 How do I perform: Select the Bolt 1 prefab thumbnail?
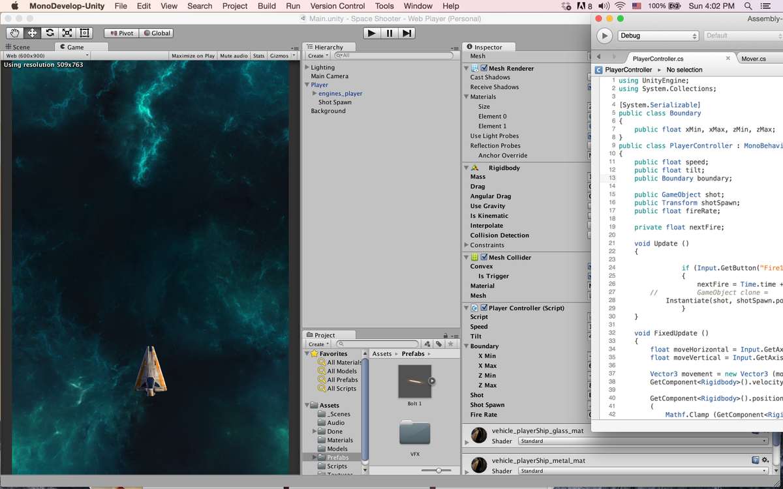[x=415, y=381]
